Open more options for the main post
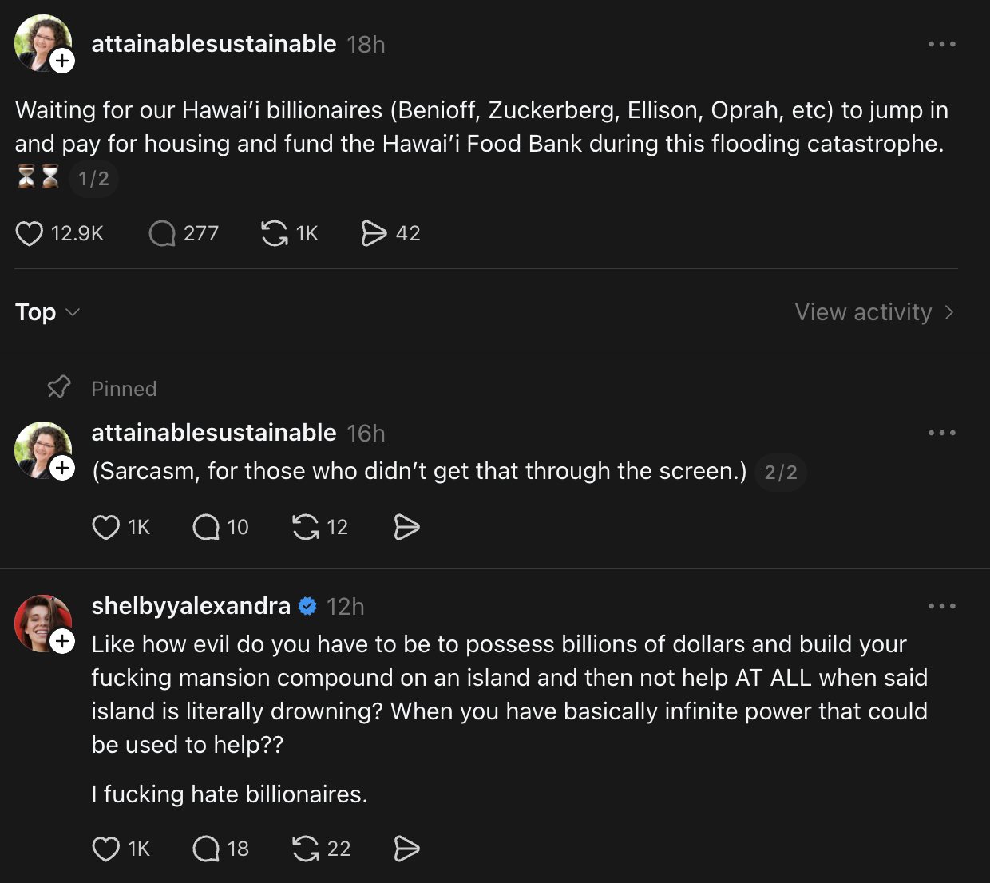Image resolution: width=990 pixels, height=883 pixels. coord(942,44)
